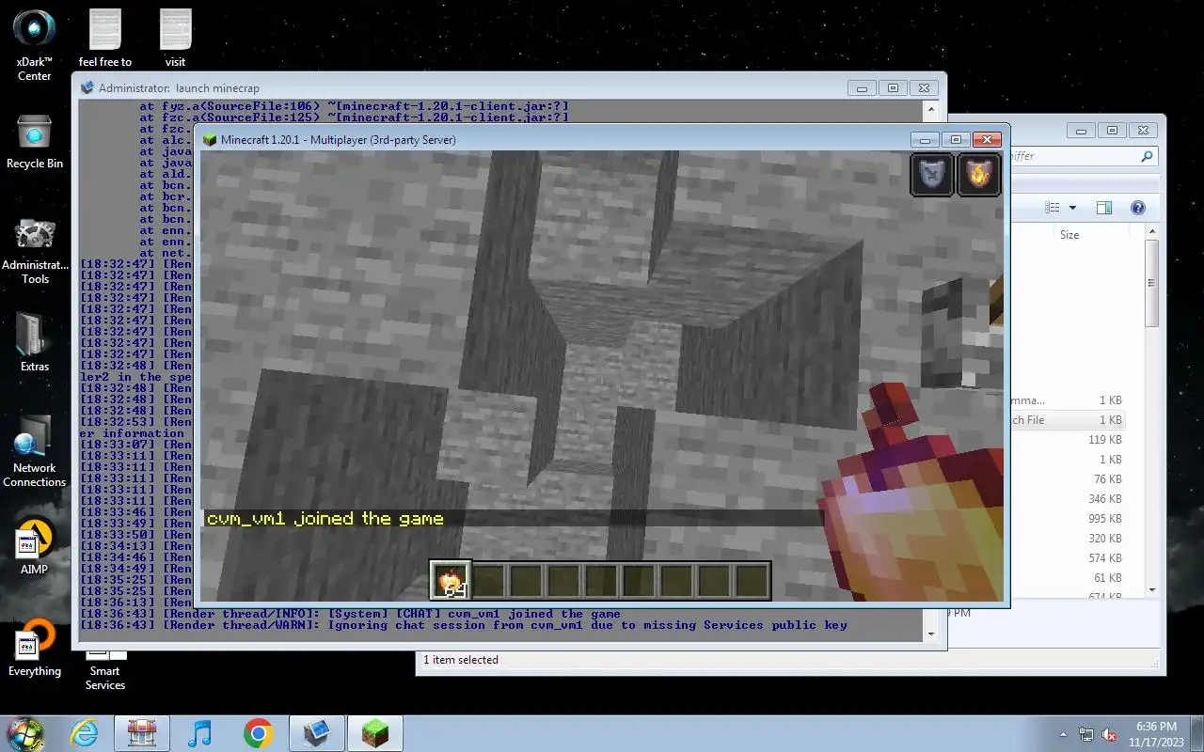The height and width of the screenshot is (752, 1204).
Task: Click the '346 KB' file size cell
Action: pos(1104,498)
